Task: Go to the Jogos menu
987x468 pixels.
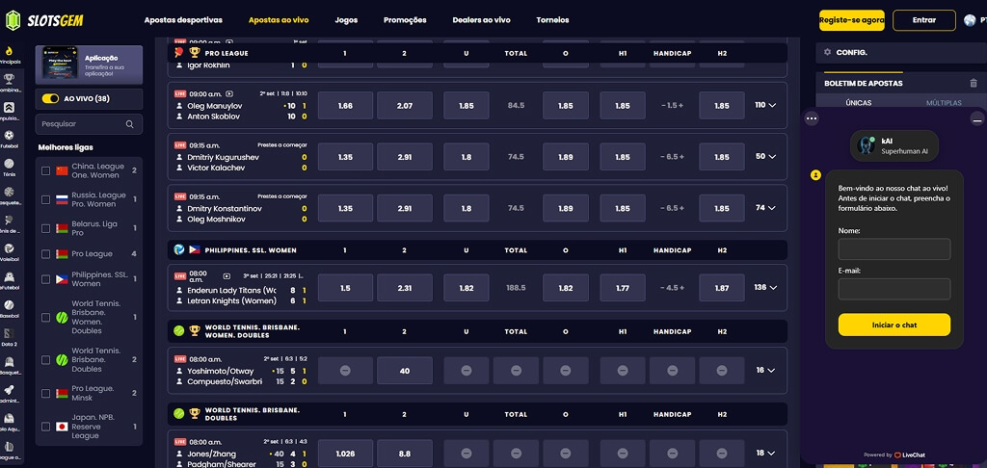Action: point(346,20)
